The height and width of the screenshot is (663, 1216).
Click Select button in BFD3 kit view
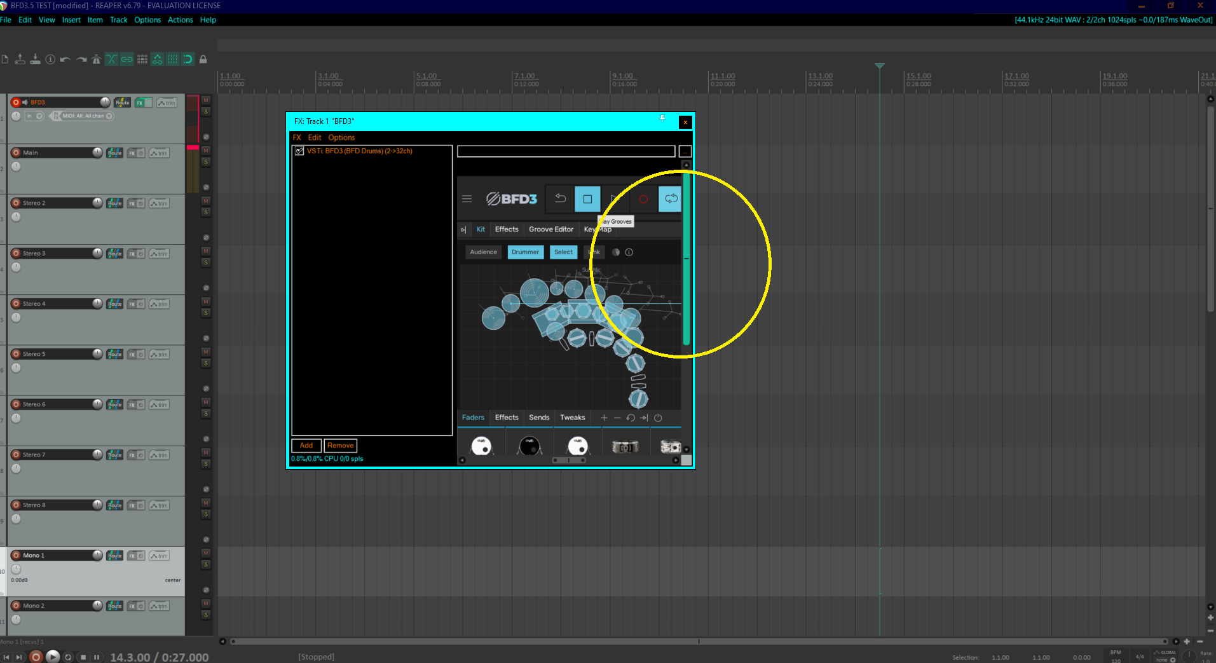pyautogui.click(x=563, y=252)
